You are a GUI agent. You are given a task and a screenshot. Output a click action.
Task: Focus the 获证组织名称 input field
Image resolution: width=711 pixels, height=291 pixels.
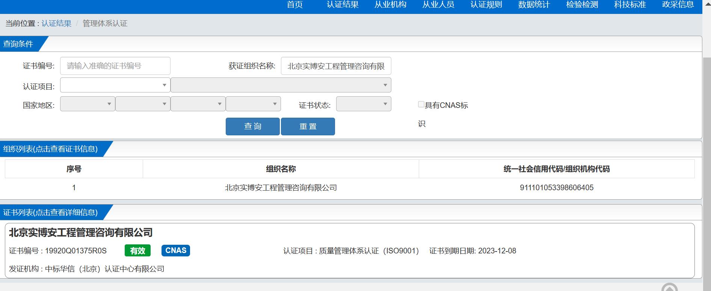(x=336, y=66)
